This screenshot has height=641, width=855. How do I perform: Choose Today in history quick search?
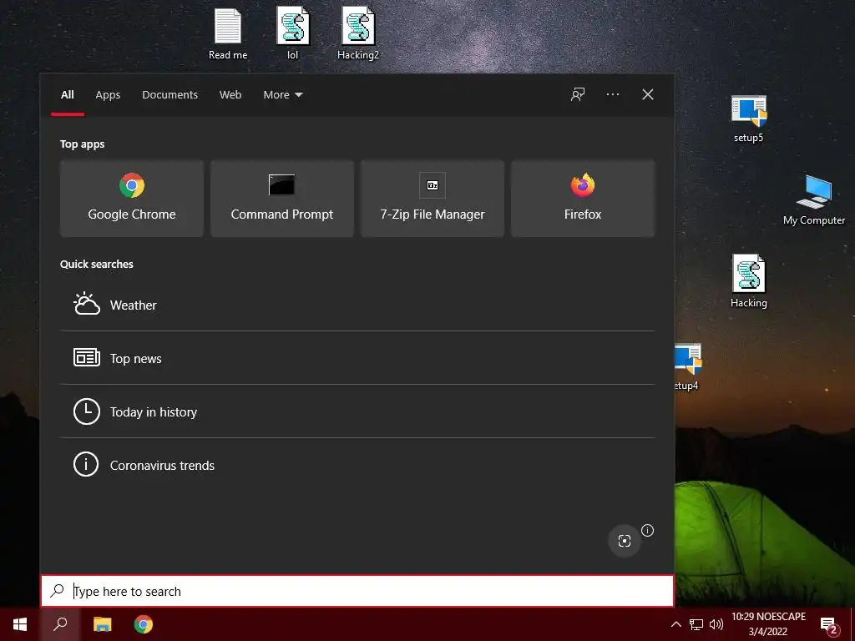pyautogui.click(x=357, y=411)
